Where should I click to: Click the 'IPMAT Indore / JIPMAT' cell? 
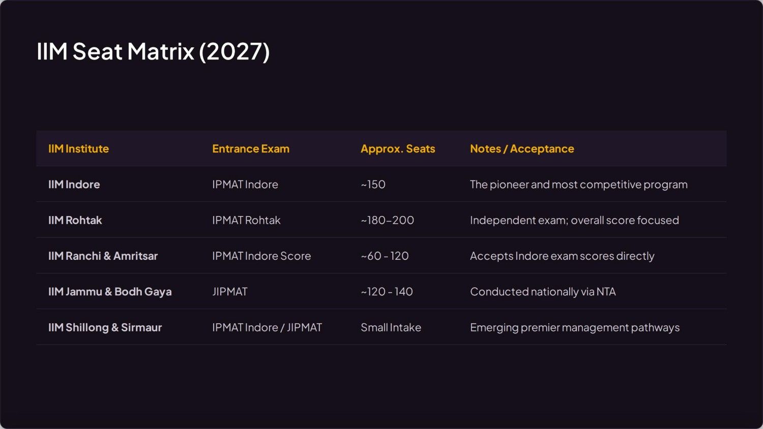coord(267,327)
